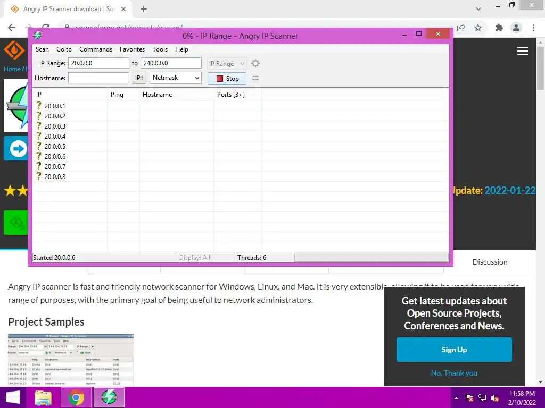Viewport: 545px width, 408px height.
Task: Show hidden system tray icons
Action: point(456,398)
